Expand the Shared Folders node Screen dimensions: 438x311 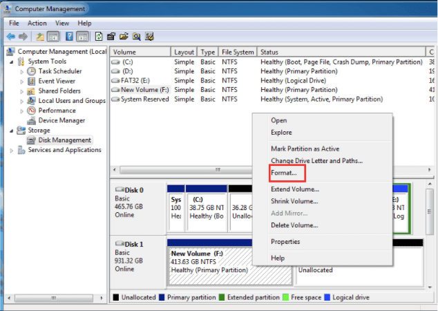pyautogui.click(x=22, y=91)
